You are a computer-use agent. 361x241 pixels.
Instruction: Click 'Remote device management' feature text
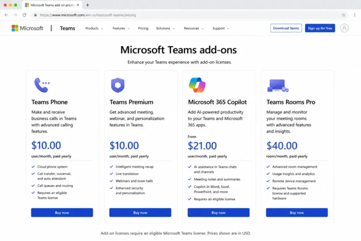tap(294, 181)
